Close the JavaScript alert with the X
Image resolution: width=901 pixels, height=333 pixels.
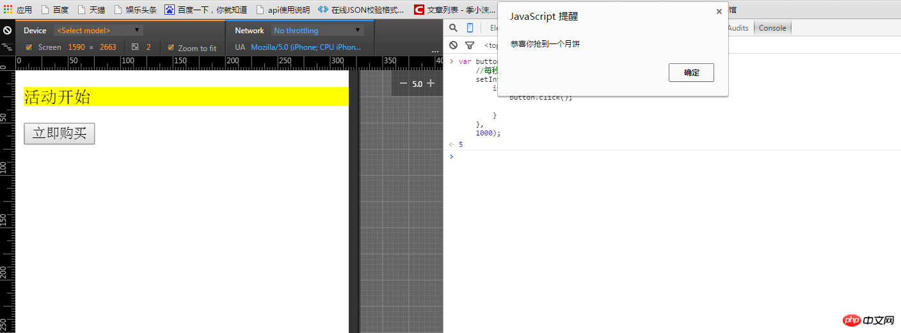[x=719, y=12]
